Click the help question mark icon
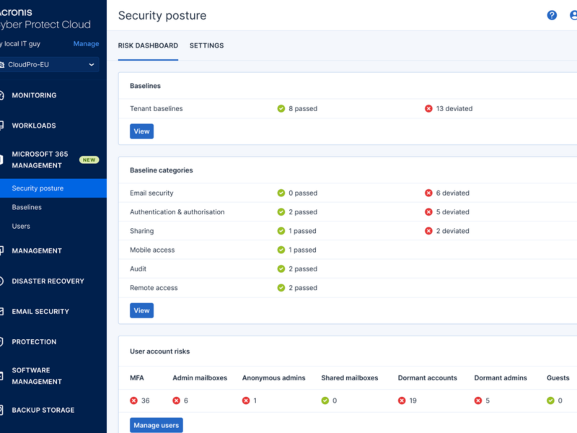 552,15
